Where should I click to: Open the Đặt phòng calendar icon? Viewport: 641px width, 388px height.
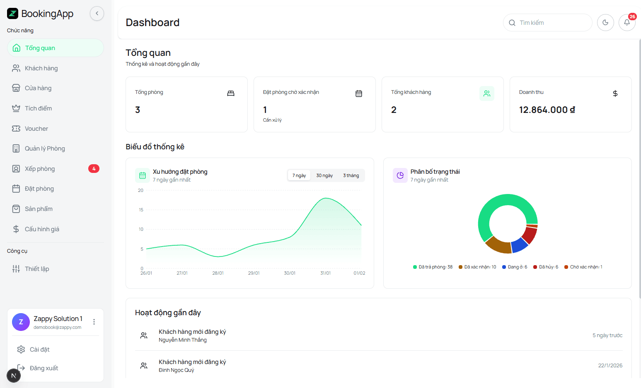[16, 188]
